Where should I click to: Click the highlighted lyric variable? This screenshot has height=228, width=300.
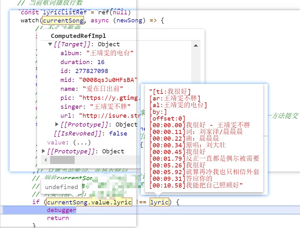point(159,202)
